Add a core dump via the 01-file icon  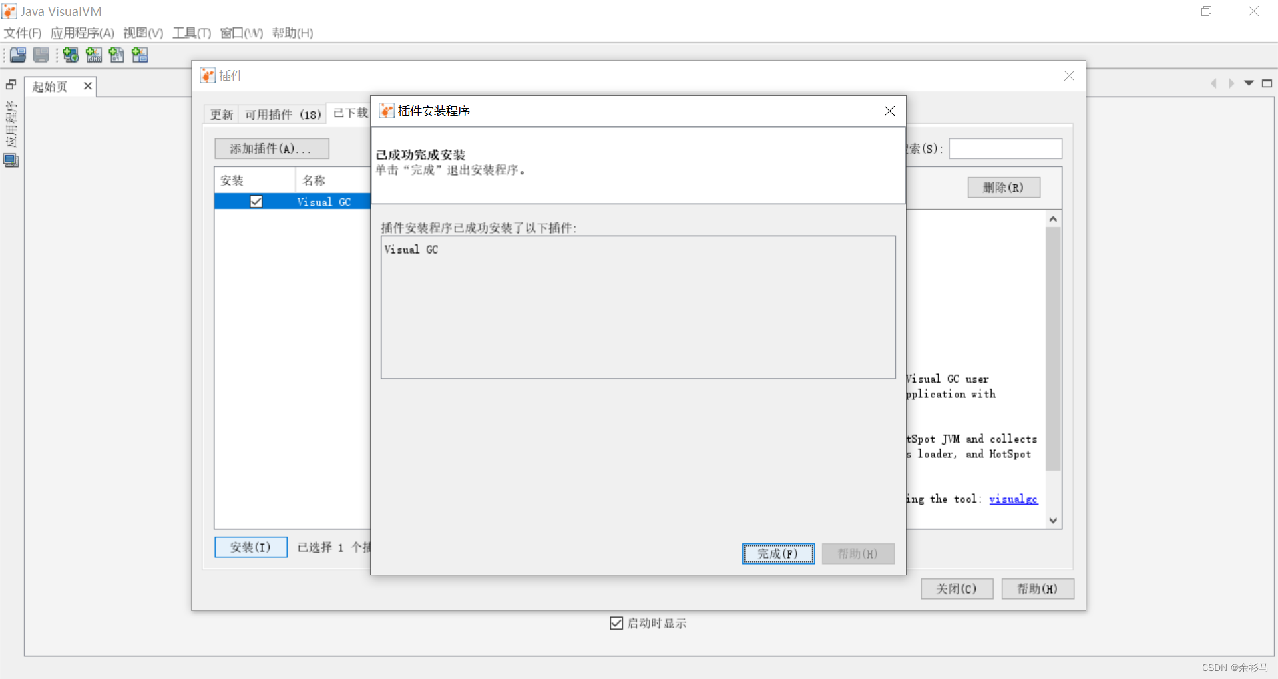click(116, 55)
